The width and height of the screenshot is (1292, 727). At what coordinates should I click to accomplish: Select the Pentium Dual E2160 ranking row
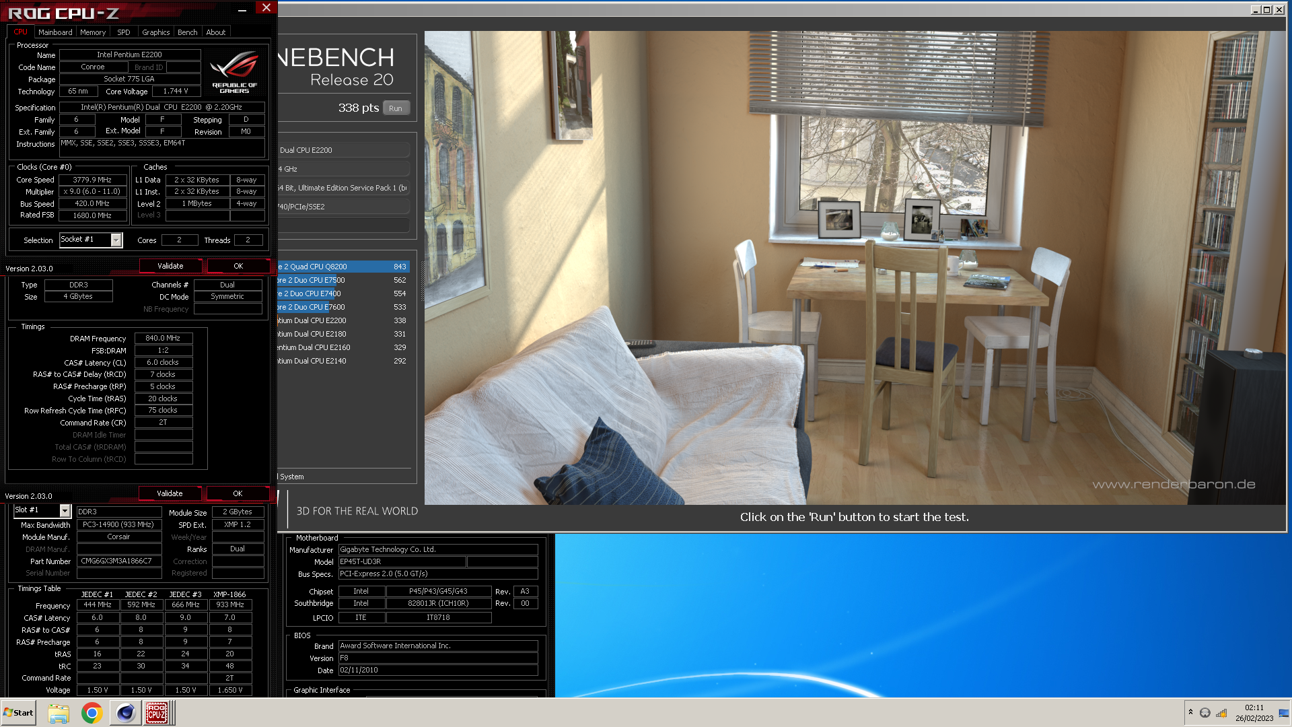343,347
